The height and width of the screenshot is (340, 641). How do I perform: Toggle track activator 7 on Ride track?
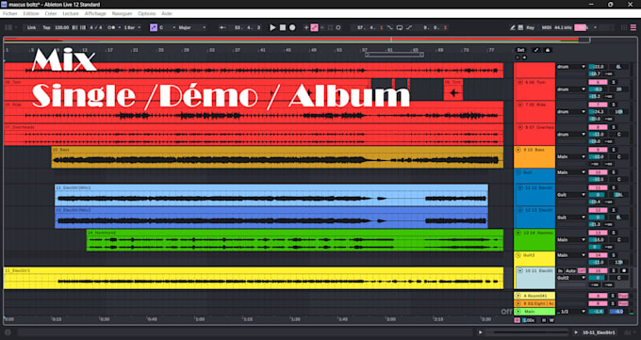598,105
